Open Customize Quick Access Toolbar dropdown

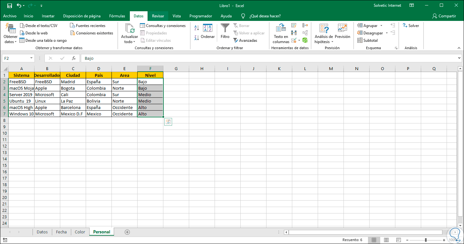[42, 6]
